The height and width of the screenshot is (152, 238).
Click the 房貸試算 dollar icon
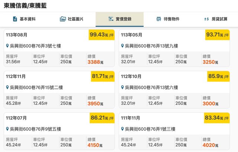tap(206, 19)
